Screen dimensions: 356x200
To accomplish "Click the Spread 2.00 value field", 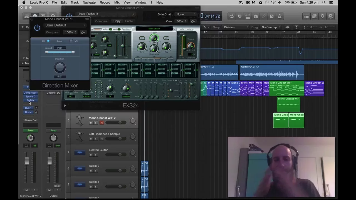I will [60, 48].
